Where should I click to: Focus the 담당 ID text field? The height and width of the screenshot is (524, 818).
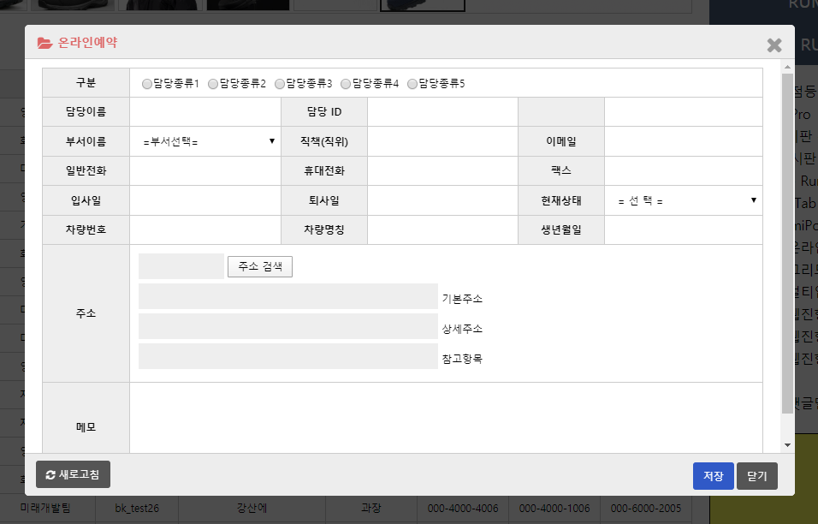click(442, 112)
